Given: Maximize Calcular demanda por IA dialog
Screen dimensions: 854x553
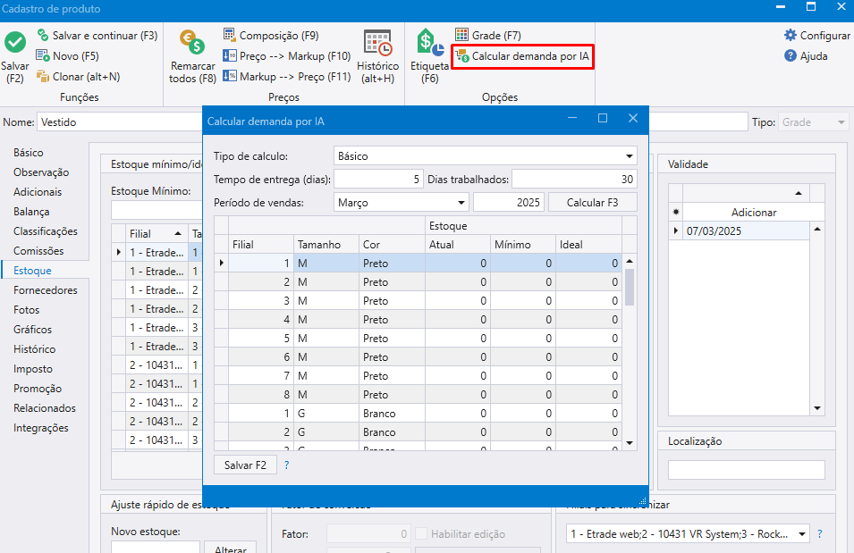Looking at the screenshot, I should click(603, 118).
